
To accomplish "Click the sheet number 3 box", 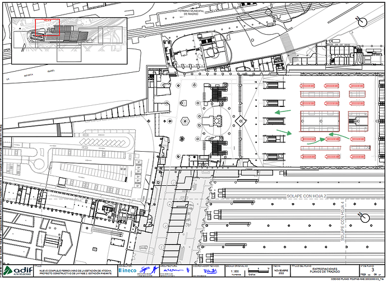I will [x=372, y=270].
